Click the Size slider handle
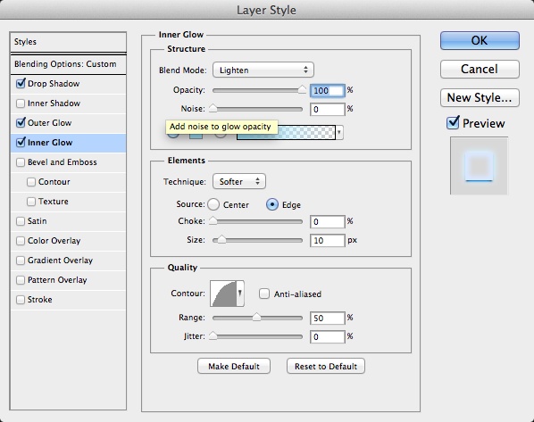Viewport: 534px width, 422px height. pos(221,240)
